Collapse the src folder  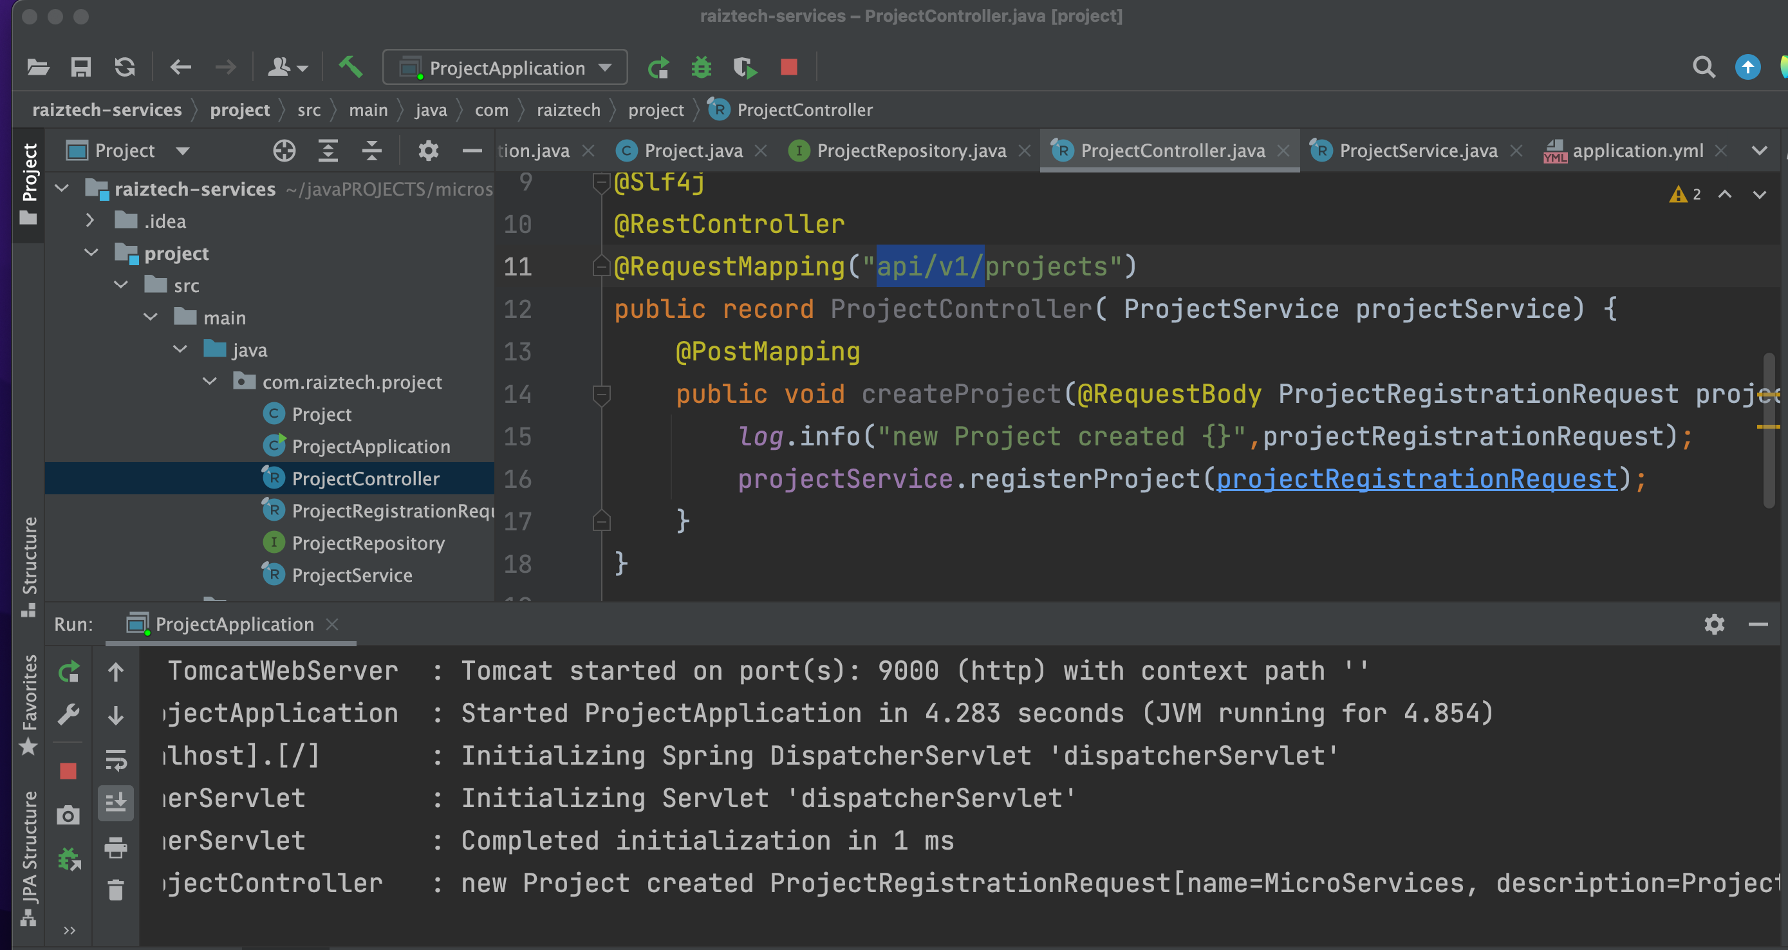click(x=121, y=284)
